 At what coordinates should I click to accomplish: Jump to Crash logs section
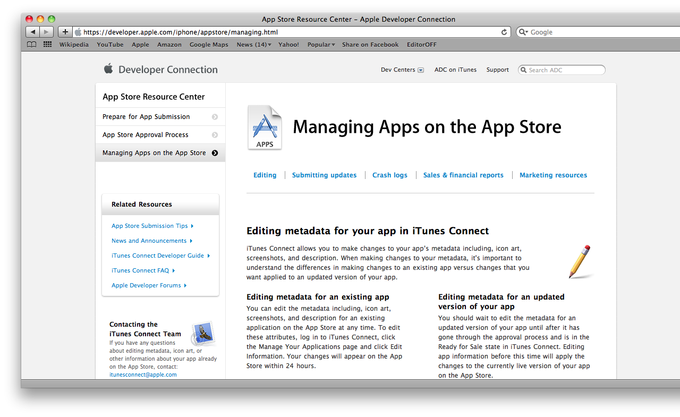(390, 175)
